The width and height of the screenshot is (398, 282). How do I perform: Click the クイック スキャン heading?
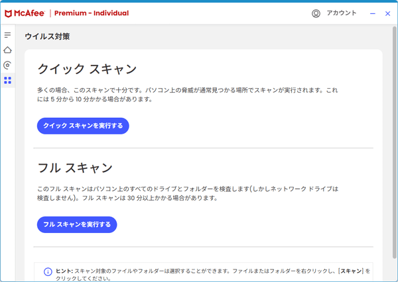click(87, 69)
